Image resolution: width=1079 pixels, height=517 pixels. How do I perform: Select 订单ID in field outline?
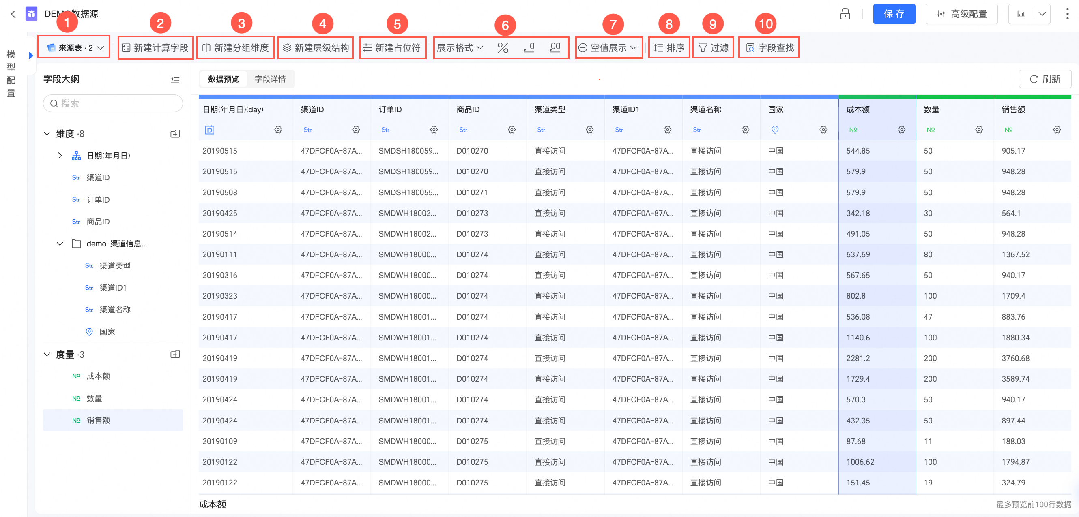pos(98,199)
